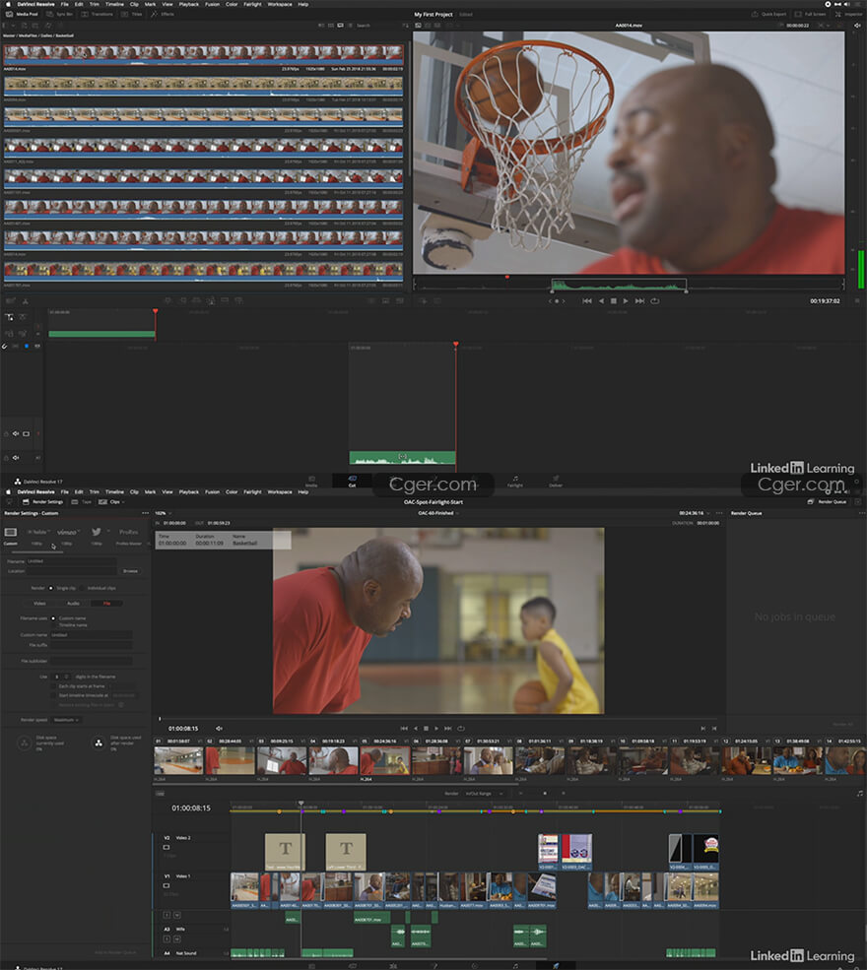
Task: Click Browse to choose render location
Action: 130,571
